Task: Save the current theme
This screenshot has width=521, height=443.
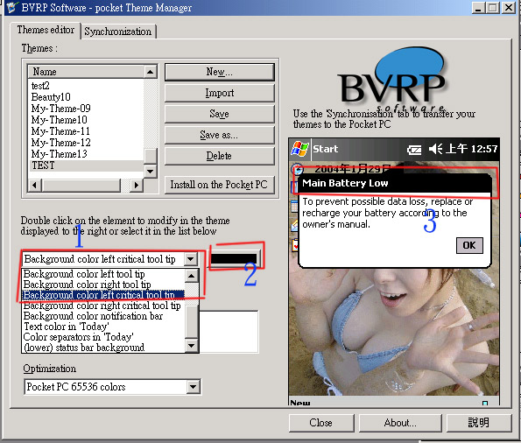Action: (x=219, y=114)
